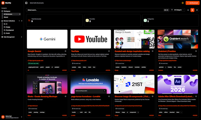
Task: Collapse Browse Collections chevron
Action: click(x=19, y=21)
